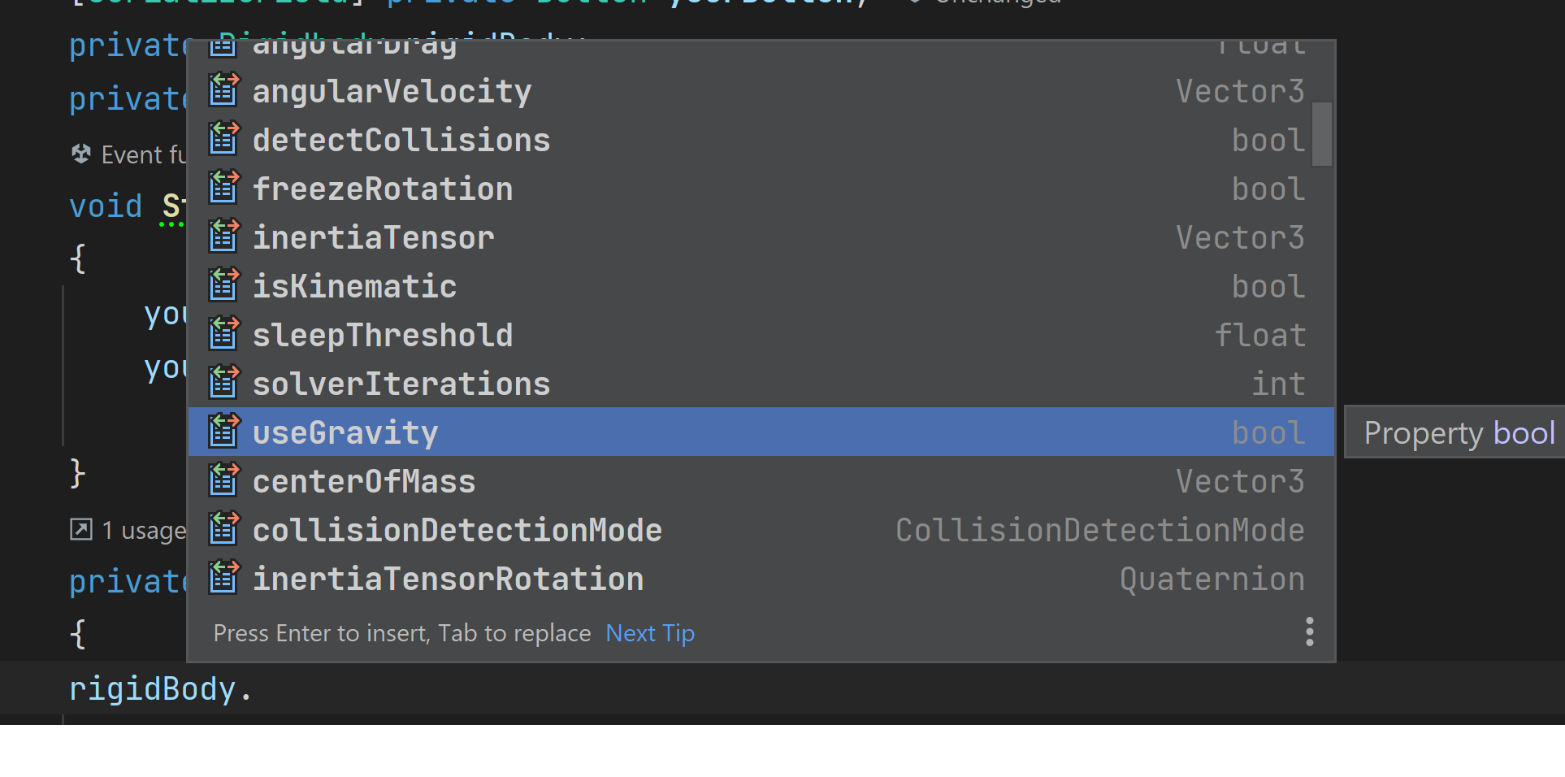This screenshot has height=777, width=1565.
Task: Click the property icon beside angularVelocity
Action: coord(223,90)
